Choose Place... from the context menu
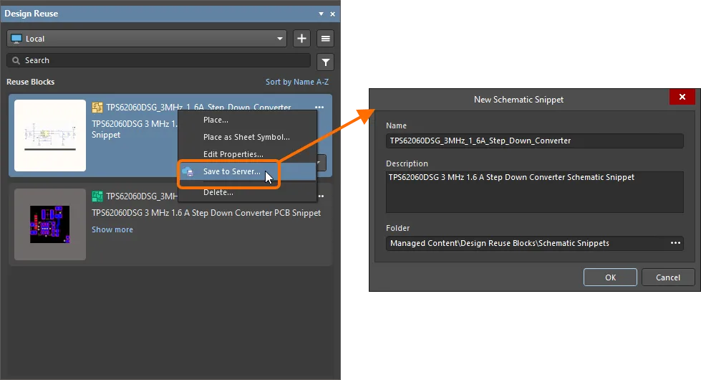This screenshot has width=701, height=380. [247, 120]
